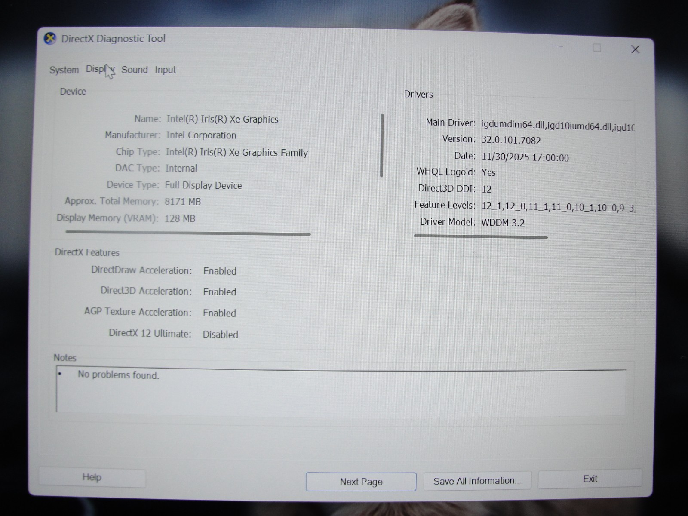The height and width of the screenshot is (516, 688).
Task: Open the Input tab
Action: 165,70
